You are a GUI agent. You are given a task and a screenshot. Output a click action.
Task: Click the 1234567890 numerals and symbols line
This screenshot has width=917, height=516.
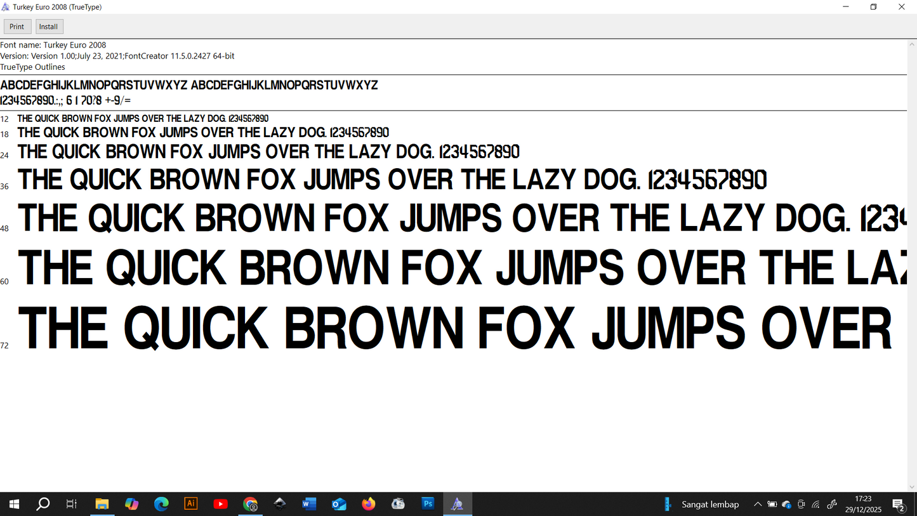coord(65,100)
